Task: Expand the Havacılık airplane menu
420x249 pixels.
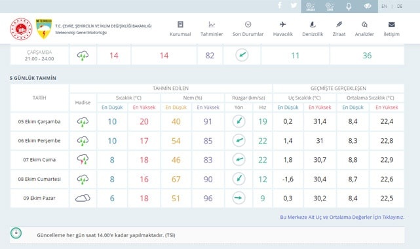Action: tap(283, 29)
